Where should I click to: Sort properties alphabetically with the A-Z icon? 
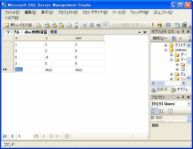pos(161,111)
